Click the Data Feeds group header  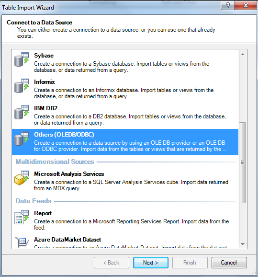[34, 201]
